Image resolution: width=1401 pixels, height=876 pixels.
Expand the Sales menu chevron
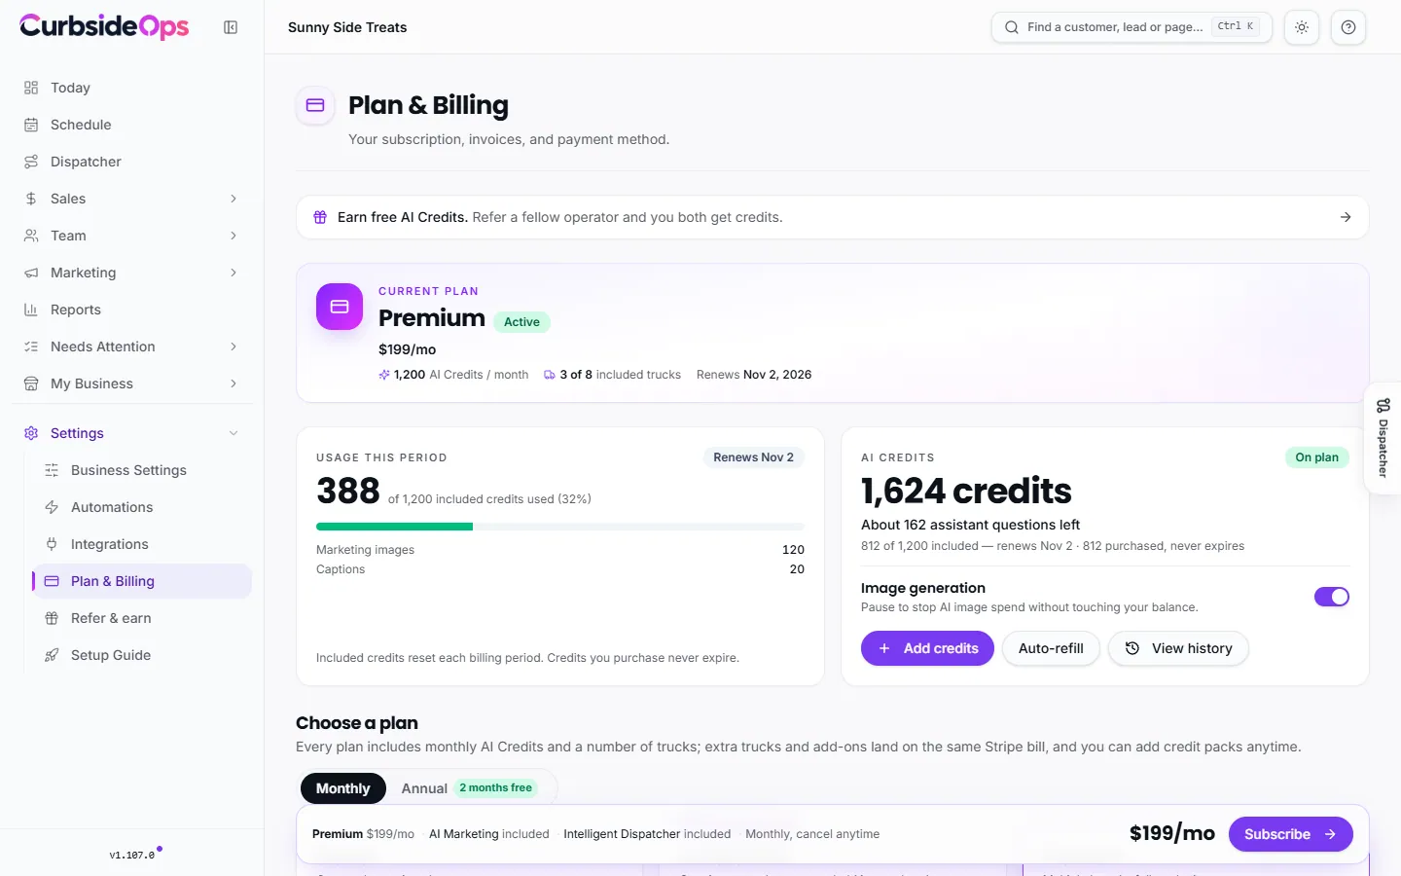pyautogui.click(x=233, y=199)
